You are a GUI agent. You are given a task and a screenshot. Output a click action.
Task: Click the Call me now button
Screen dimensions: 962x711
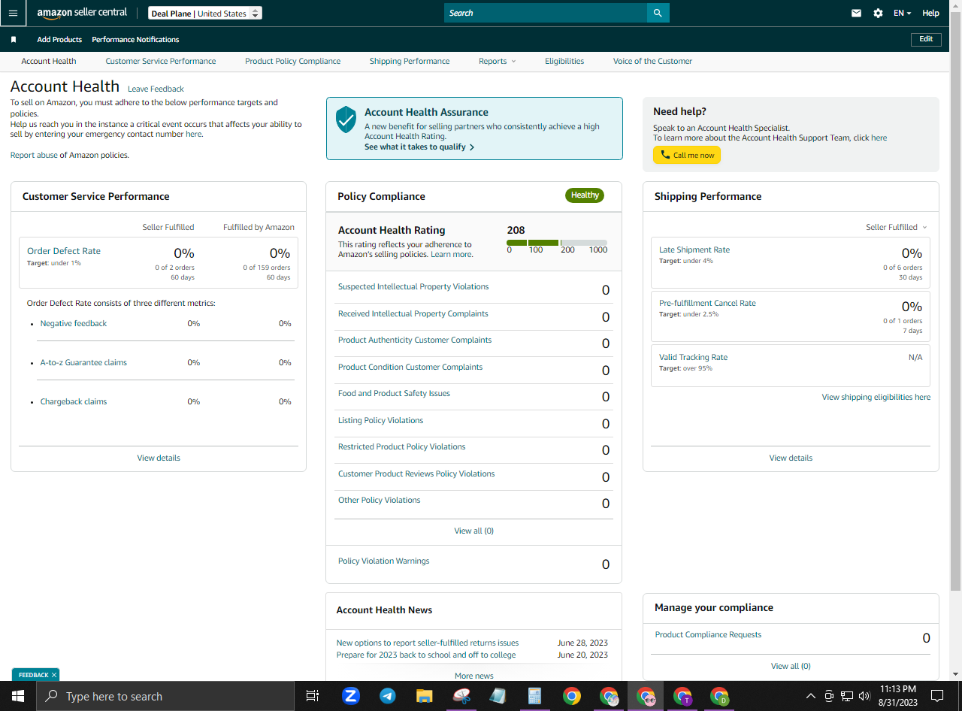point(687,155)
